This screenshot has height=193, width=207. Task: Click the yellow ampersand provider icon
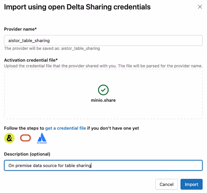tap(9, 138)
